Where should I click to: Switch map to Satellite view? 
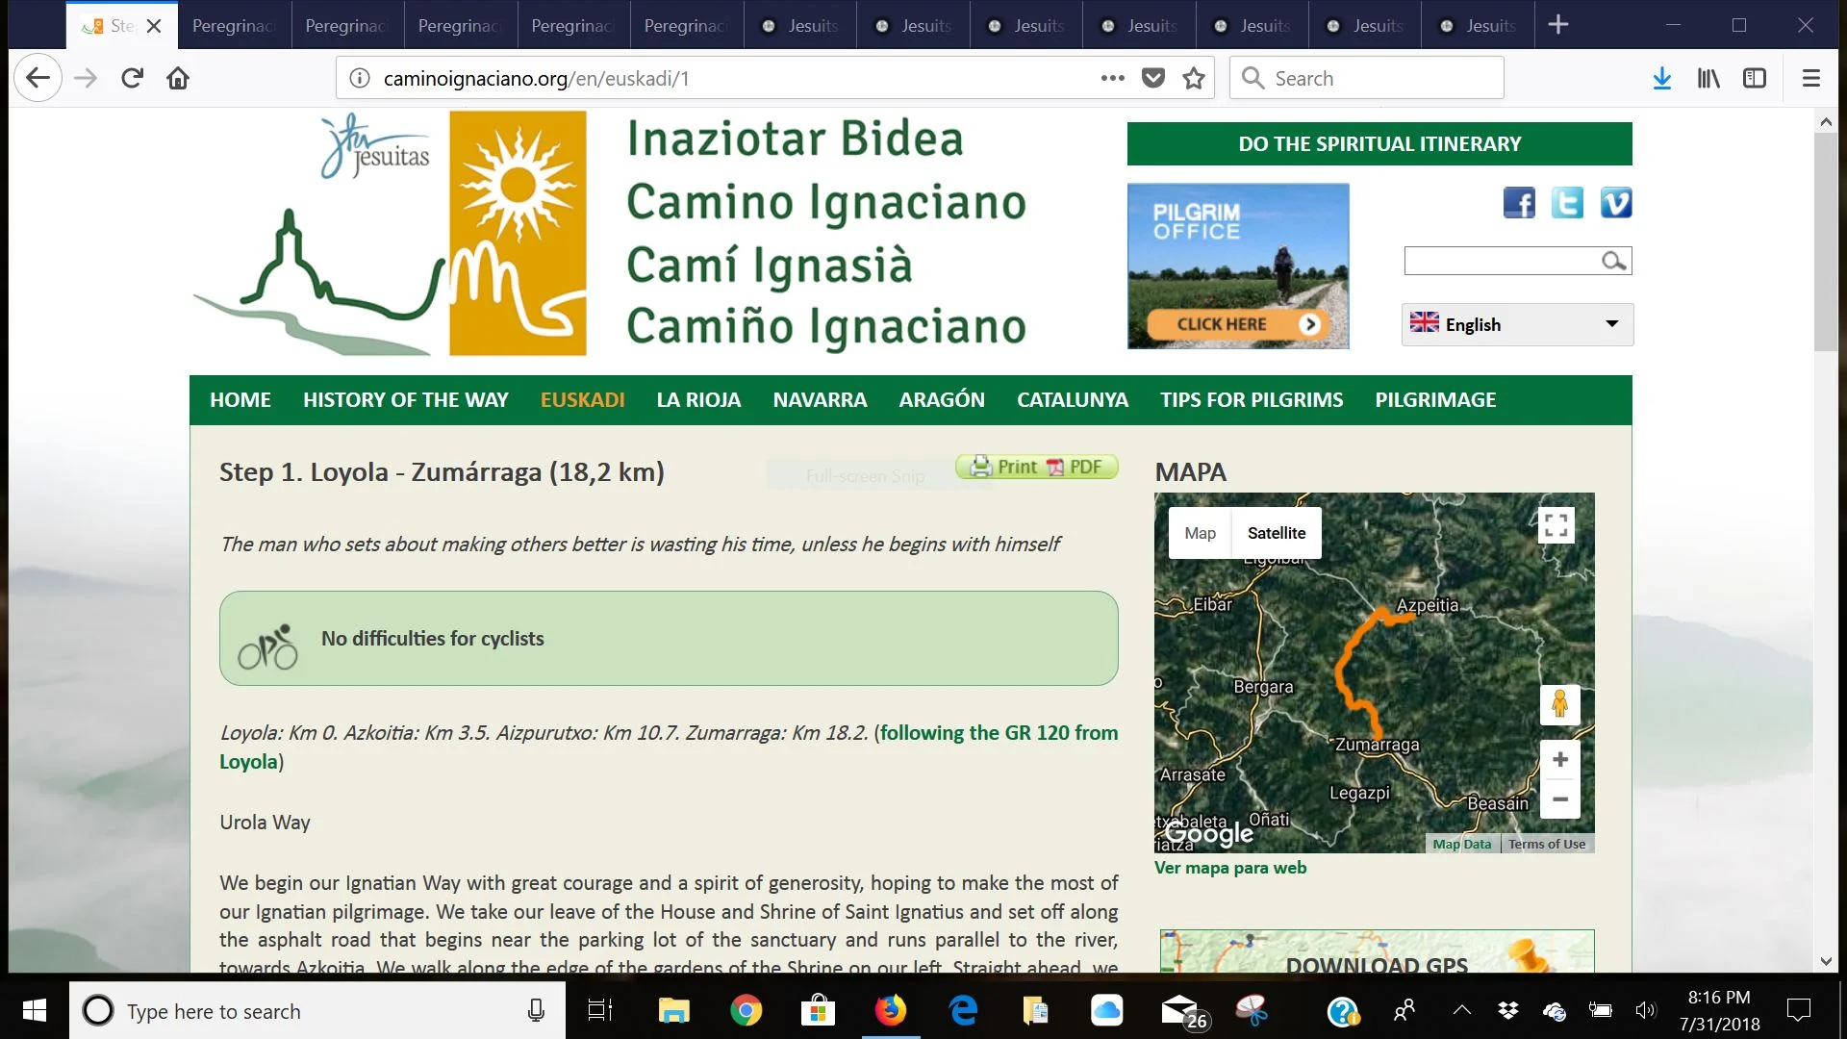(1276, 533)
